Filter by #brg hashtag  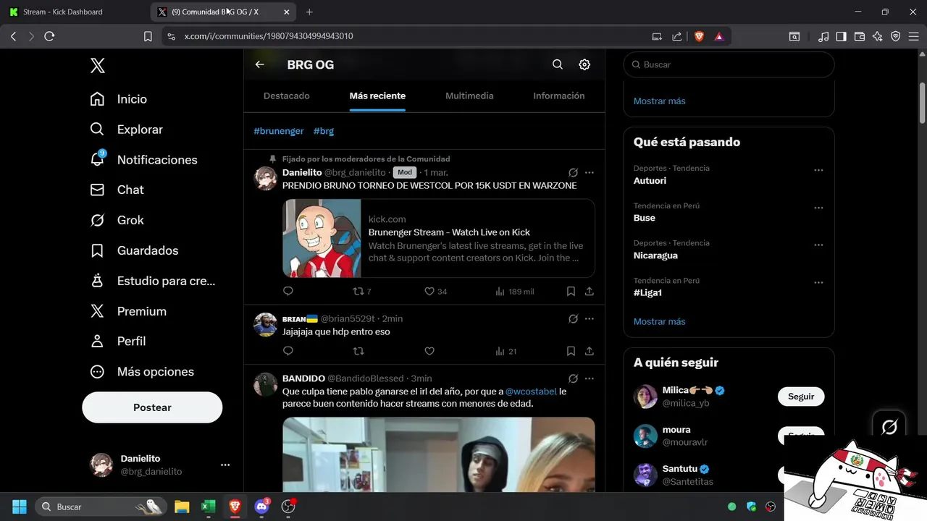tap(324, 131)
